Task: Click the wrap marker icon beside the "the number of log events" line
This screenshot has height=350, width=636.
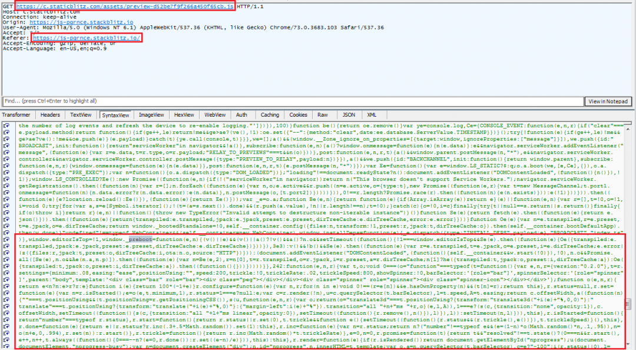Action: tap(5, 126)
